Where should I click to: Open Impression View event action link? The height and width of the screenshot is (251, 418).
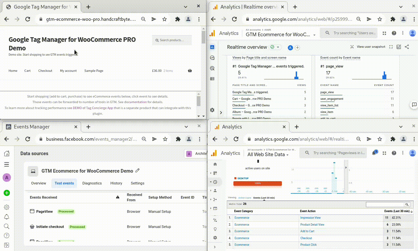coord(311,218)
